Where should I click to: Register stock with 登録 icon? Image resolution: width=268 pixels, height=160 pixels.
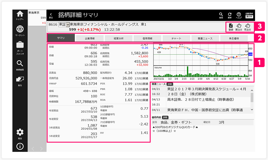tap(231, 27)
